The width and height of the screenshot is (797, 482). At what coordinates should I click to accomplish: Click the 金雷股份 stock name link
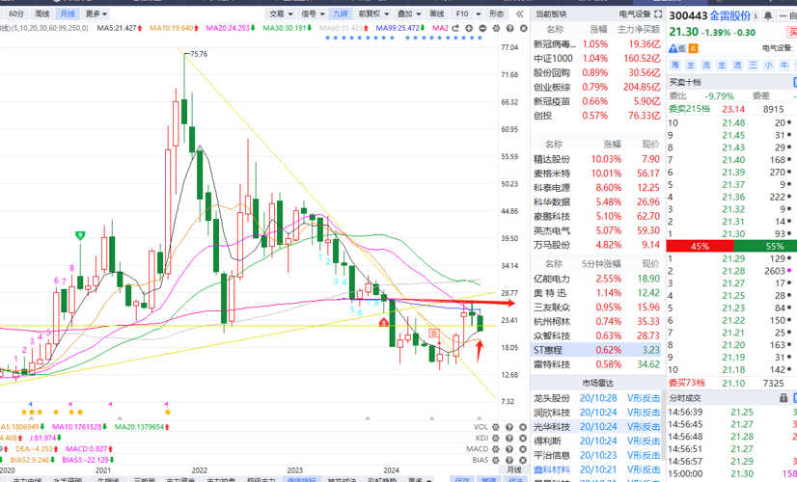click(x=730, y=15)
